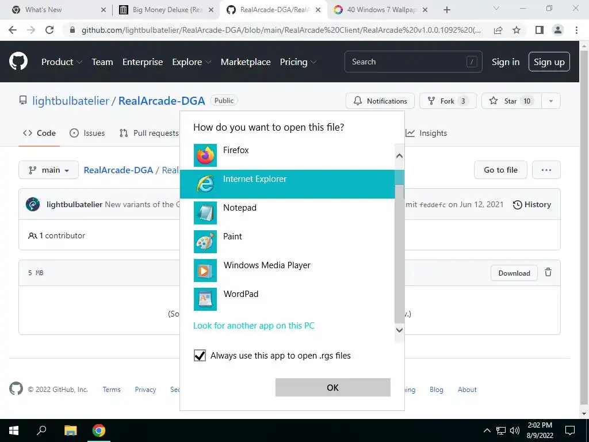
Task: Open taskbar search magnifier
Action: (41, 430)
